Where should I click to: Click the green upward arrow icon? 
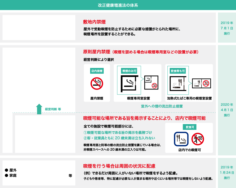[x=39, y=109]
